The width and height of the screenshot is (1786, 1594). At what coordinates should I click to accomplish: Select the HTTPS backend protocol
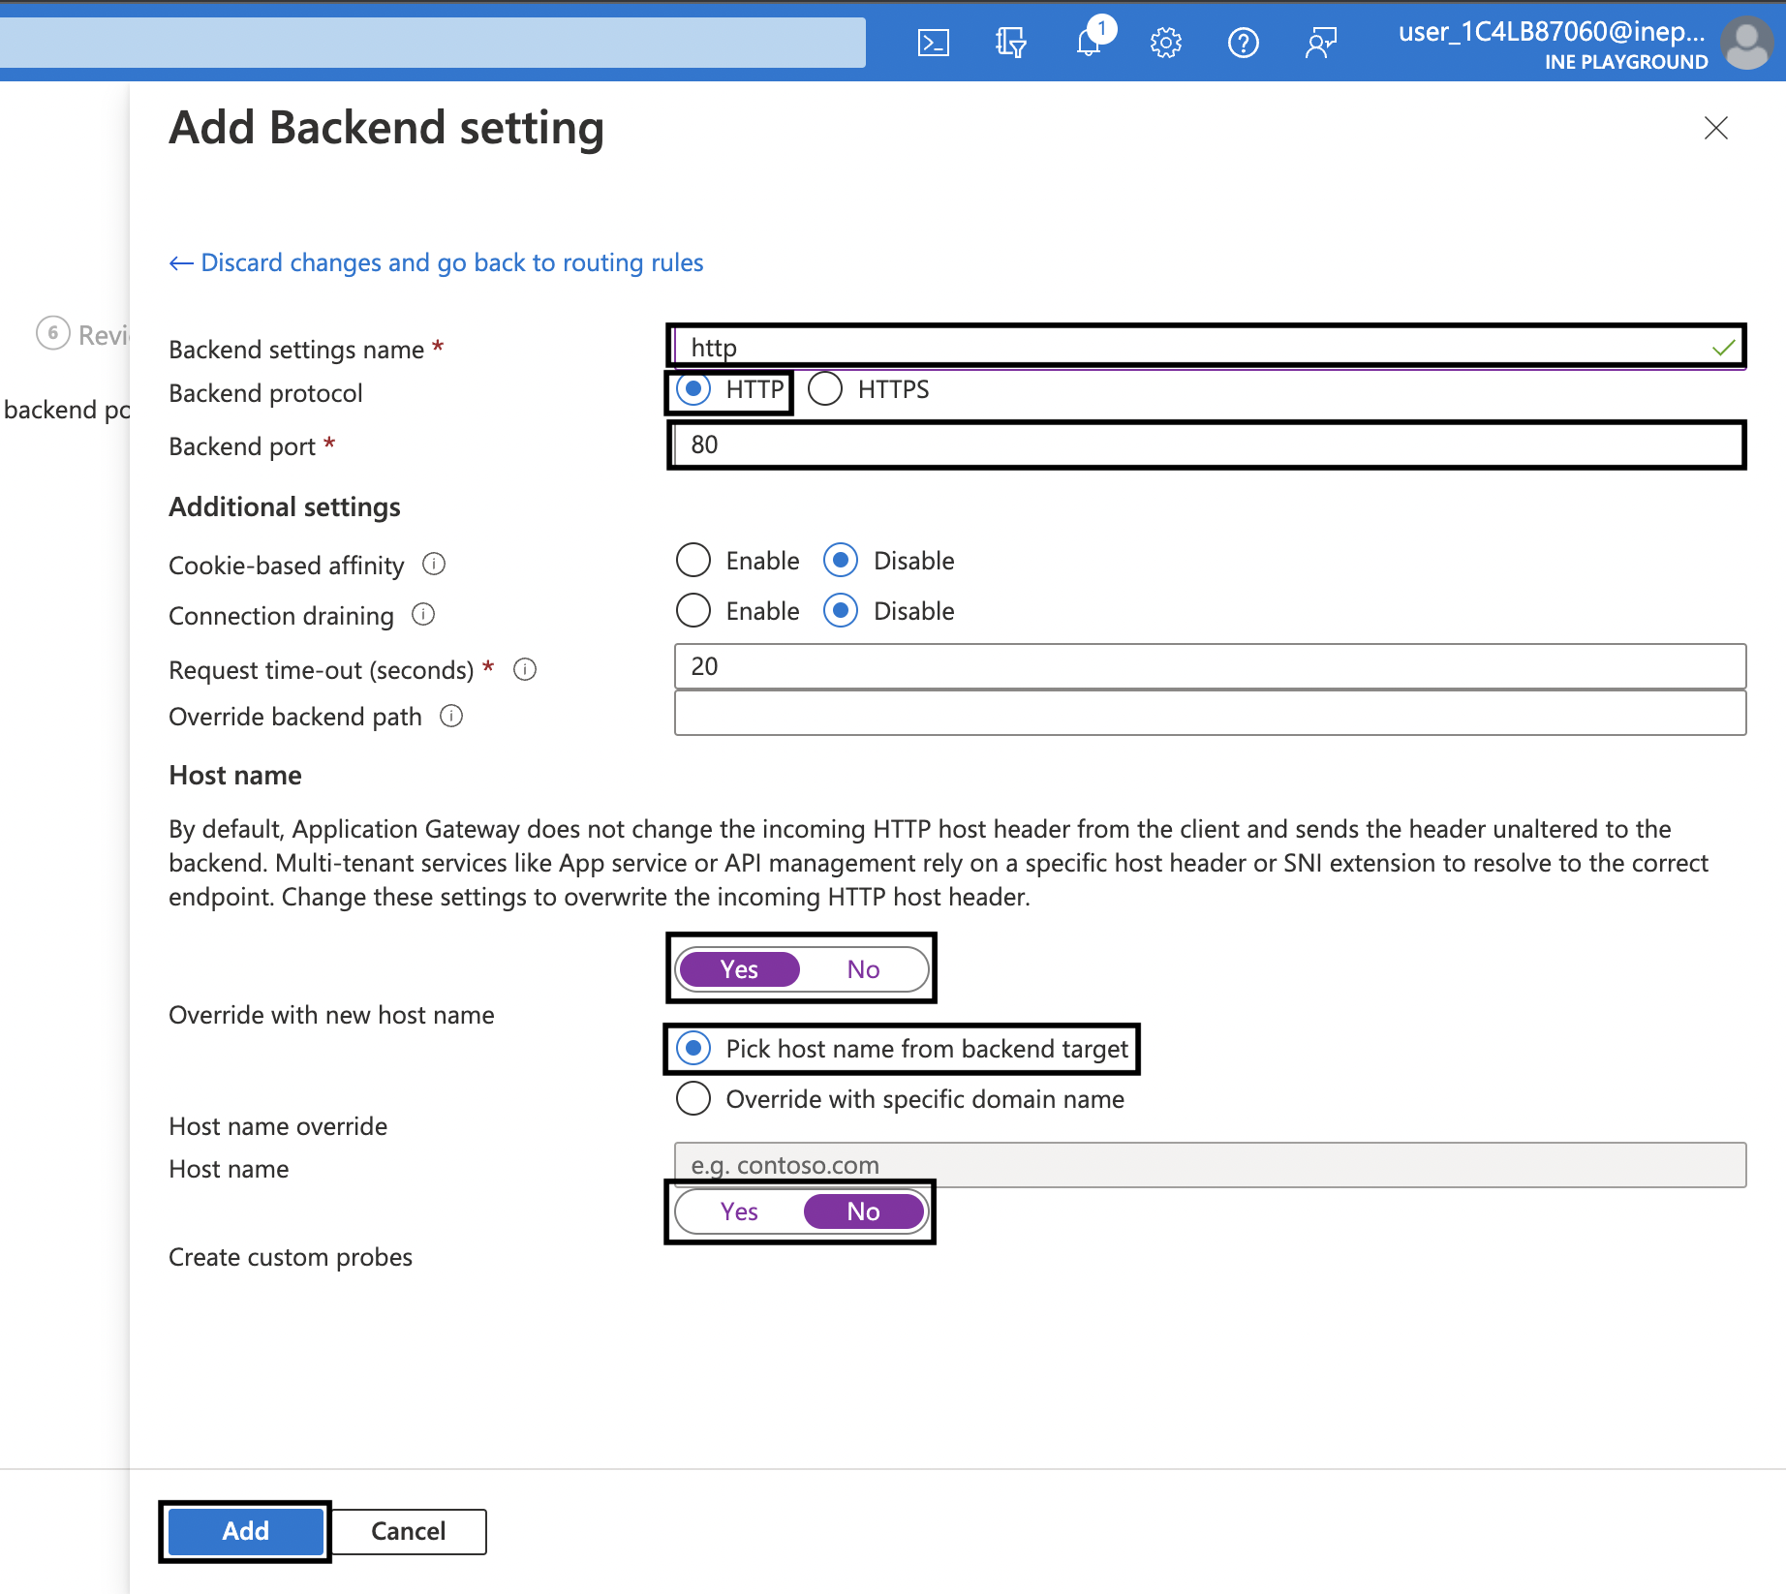(825, 389)
